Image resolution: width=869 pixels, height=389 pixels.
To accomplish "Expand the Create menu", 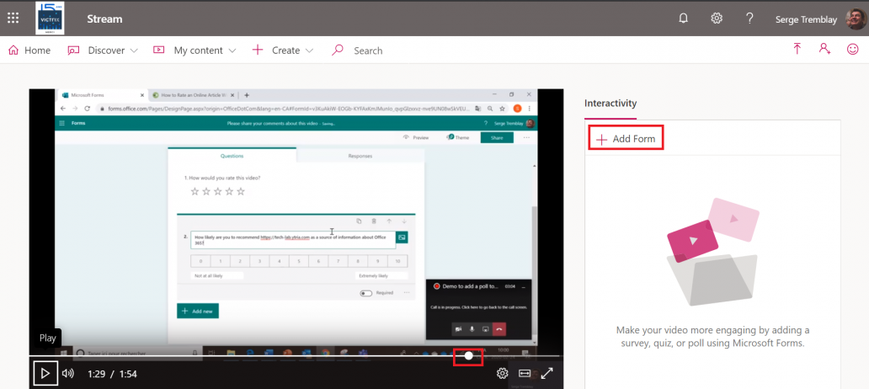I will tap(283, 51).
